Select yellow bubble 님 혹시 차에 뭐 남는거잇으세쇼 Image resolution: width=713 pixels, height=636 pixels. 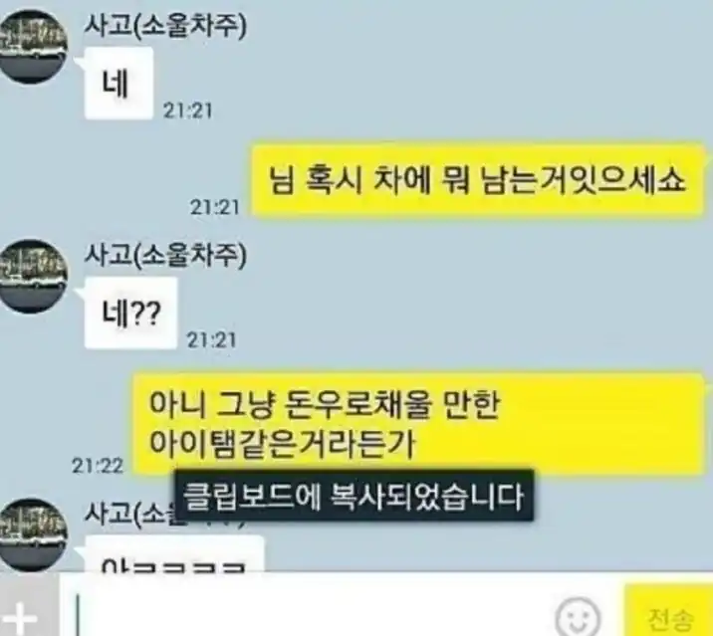[477, 180]
